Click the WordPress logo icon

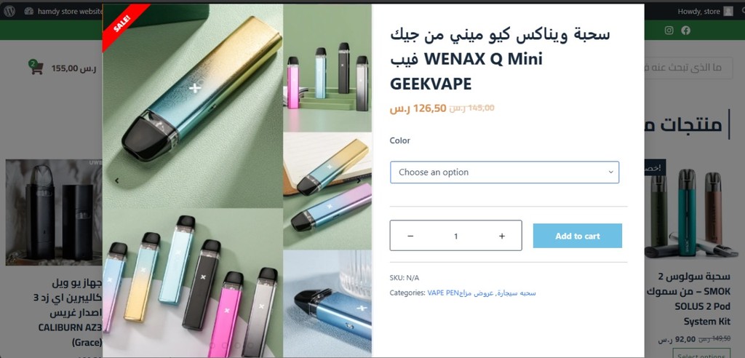click(x=9, y=12)
